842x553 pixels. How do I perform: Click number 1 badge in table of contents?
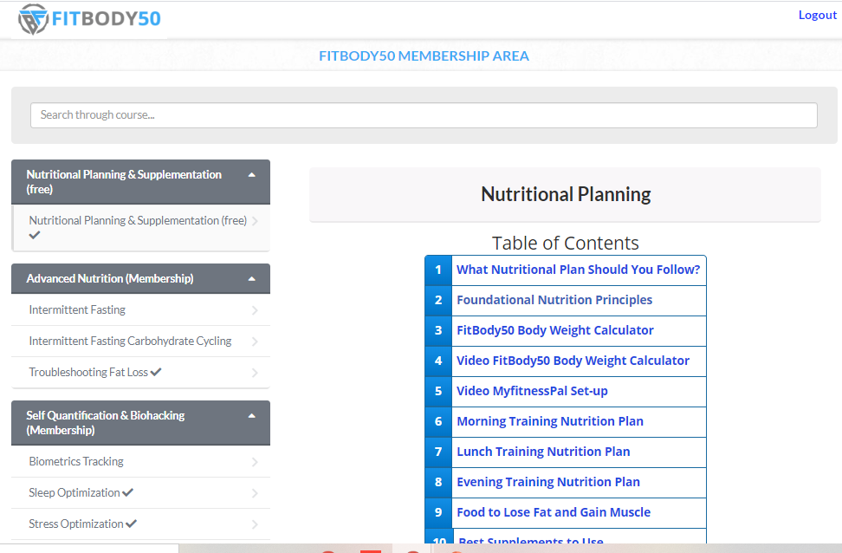(438, 270)
